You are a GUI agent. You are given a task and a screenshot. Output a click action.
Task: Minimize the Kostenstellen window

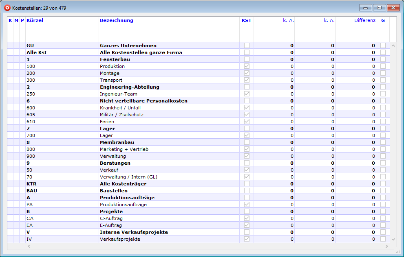pyautogui.click(x=366, y=8)
